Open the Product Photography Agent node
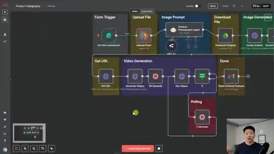This screenshot has width=274, height=154. pos(185,30)
